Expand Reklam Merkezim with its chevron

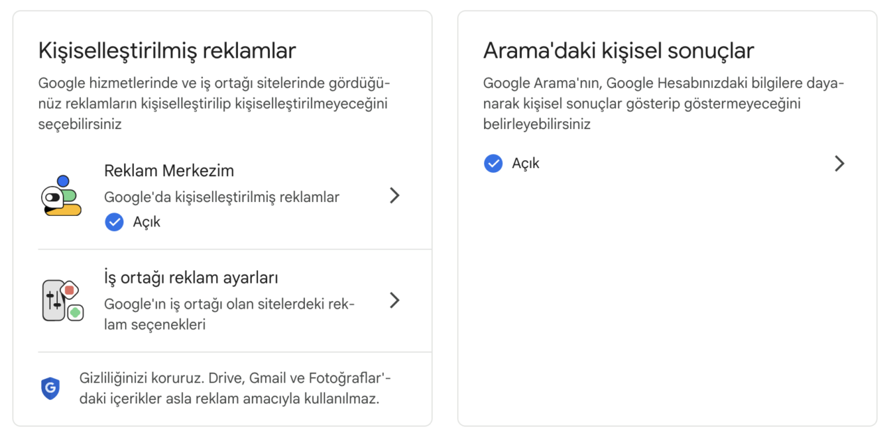coord(395,196)
